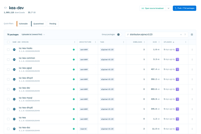Click the Alpine package icon for isc-kea-dev
Screen dimensions: 201x134
[14, 89]
